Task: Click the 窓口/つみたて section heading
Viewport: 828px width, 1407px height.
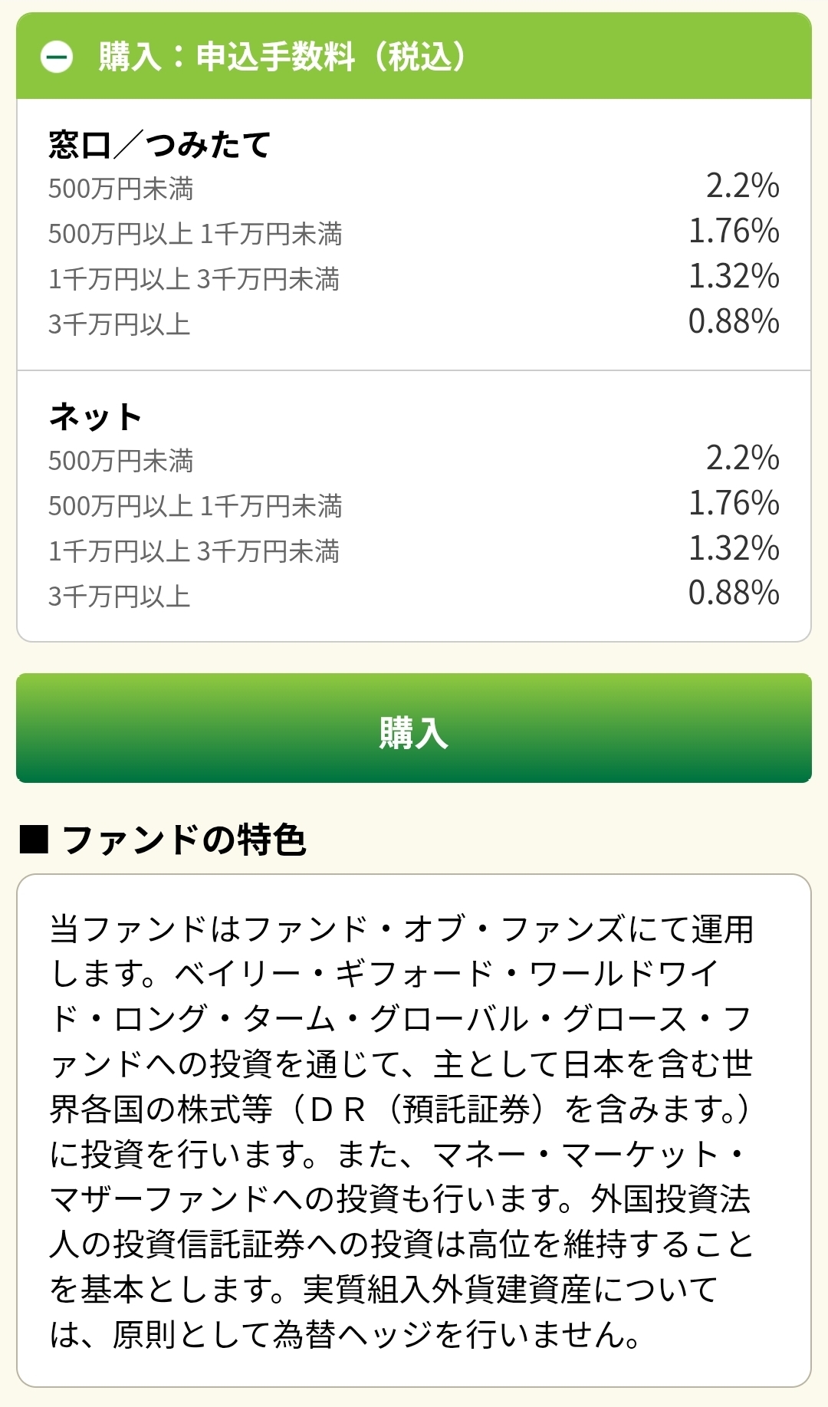Action: click(x=159, y=145)
